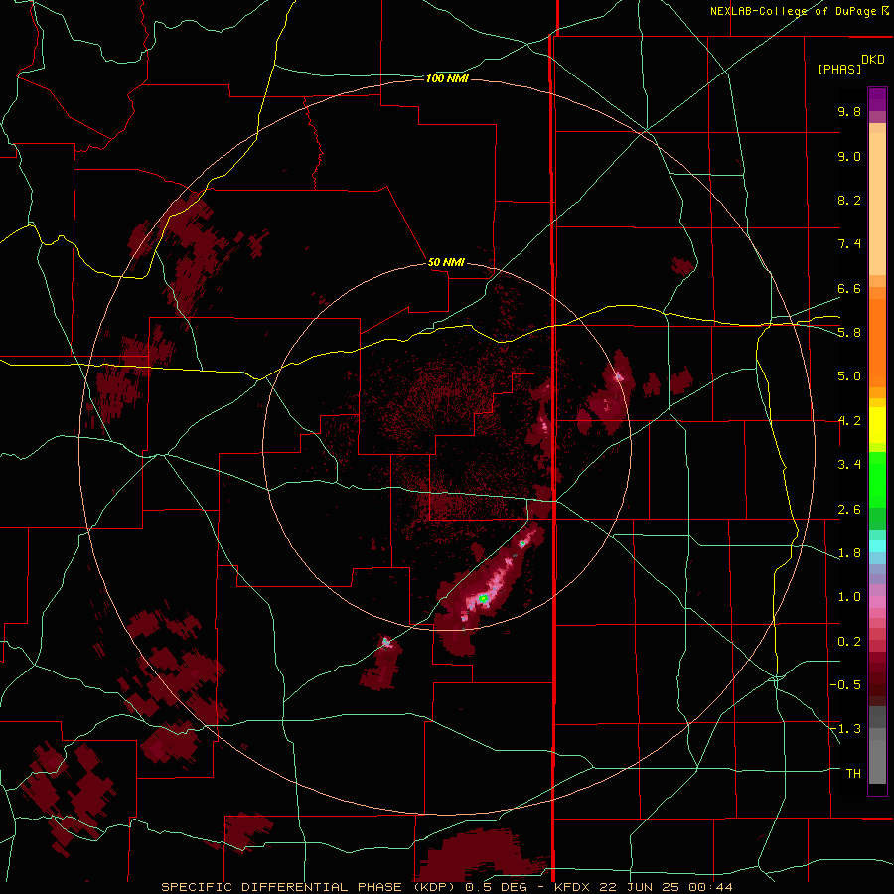The height and width of the screenshot is (894, 894).
Task: Click the 9.0 value on color scale
Action: pyautogui.click(x=849, y=156)
